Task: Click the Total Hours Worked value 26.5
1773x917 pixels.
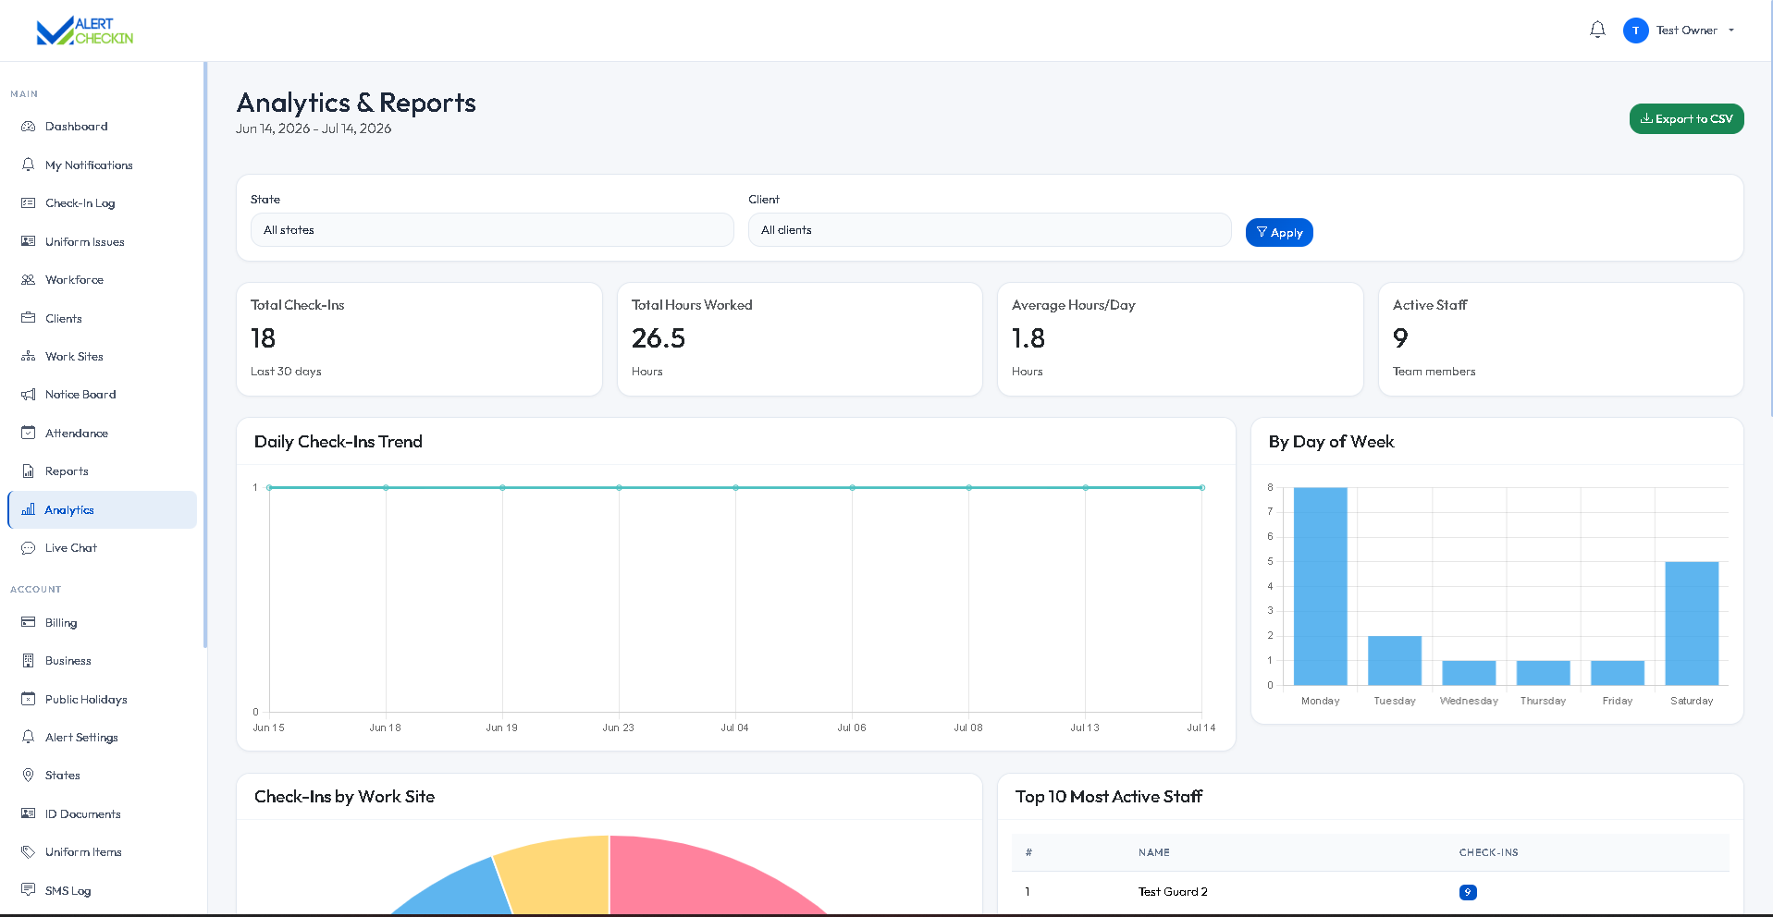Action: [x=659, y=338]
